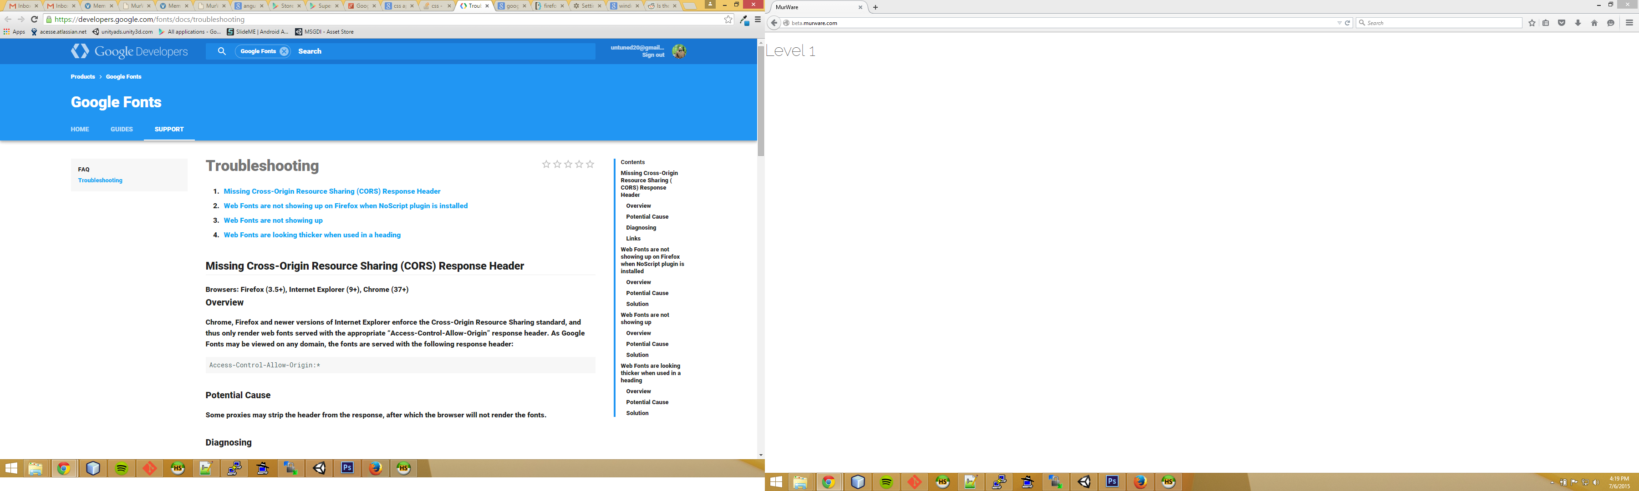Show Firefox bookmarks list icon
This screenshot has width=1639, height=491.
point(1546,23)
